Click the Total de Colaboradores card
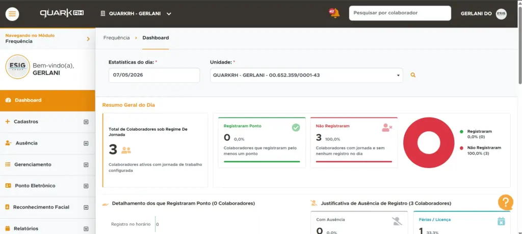 click(x=155, y=150)
